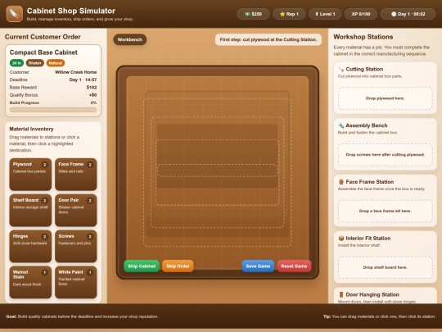442x332 pixels.
Task: Click the Natural orange tag
Action: tap(56, 63)
